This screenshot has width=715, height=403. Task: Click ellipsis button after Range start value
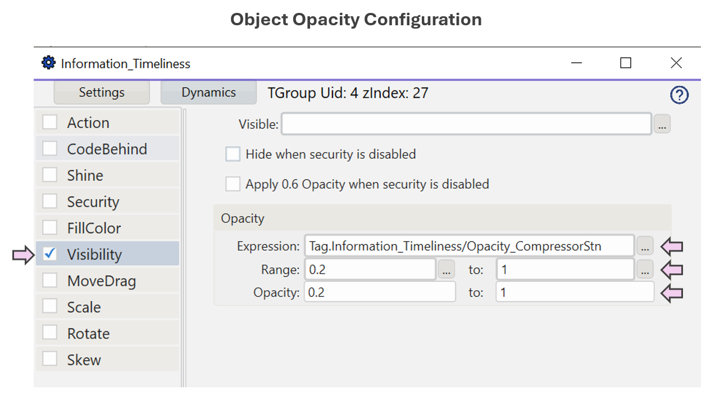pos(446,270)
